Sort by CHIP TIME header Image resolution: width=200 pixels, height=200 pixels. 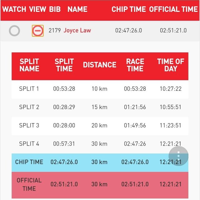(128, 9)
